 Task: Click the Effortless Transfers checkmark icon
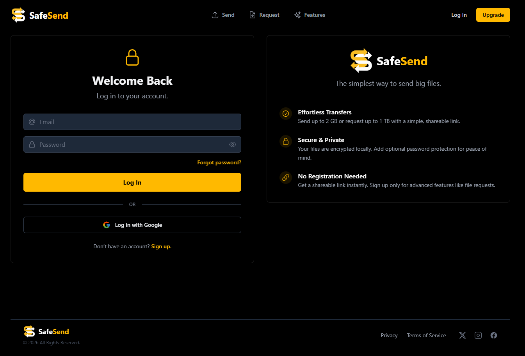coord(286,114)
